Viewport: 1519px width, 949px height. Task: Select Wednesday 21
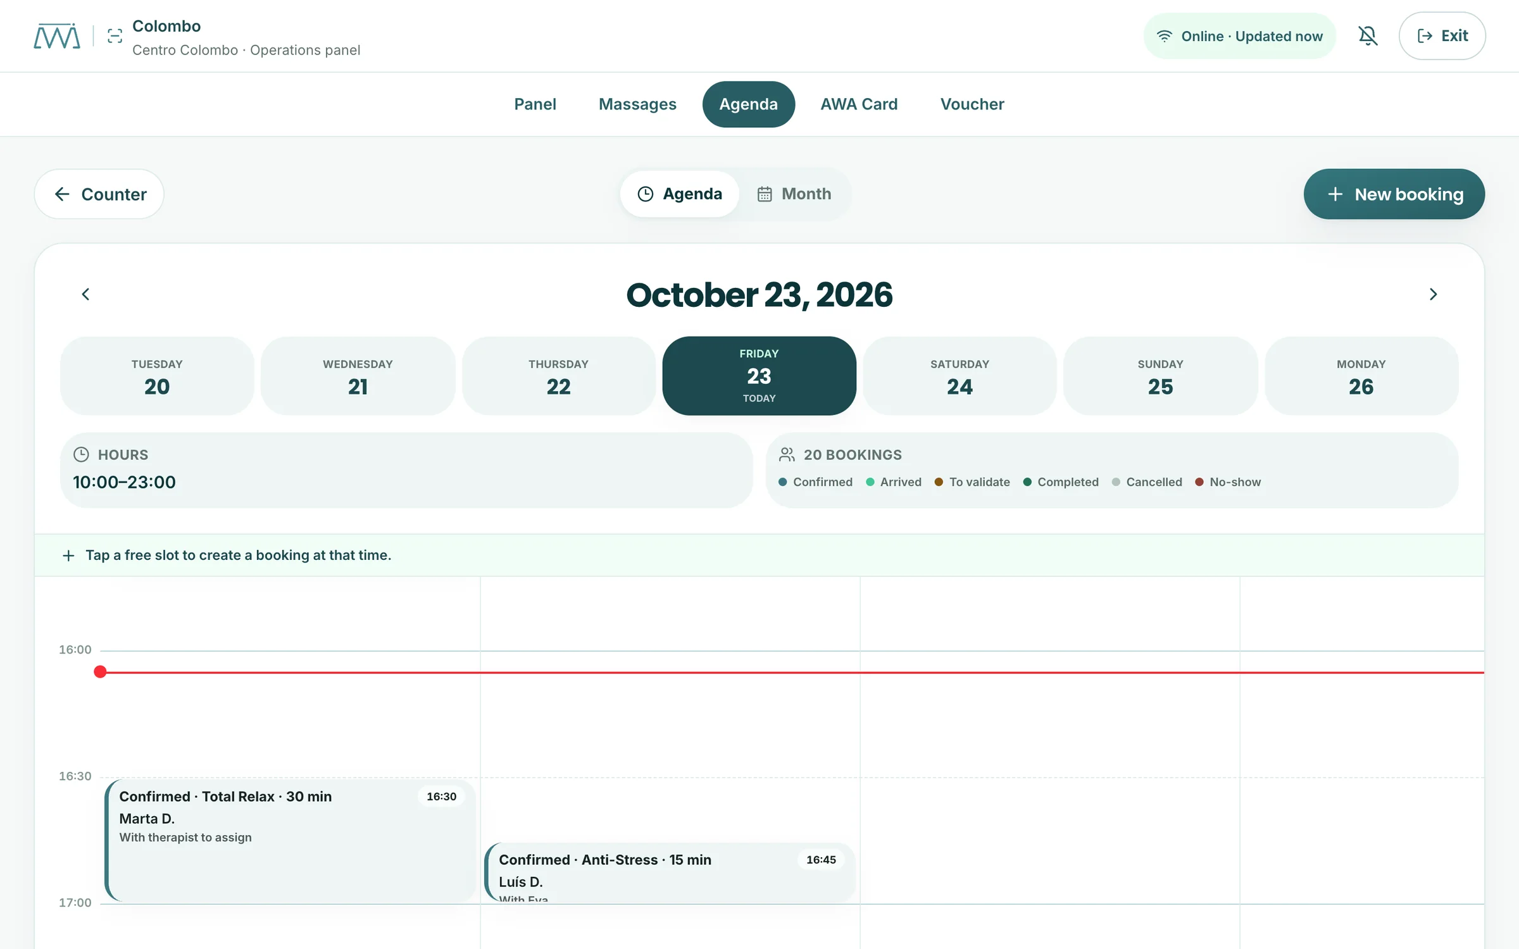[x=358, y=376]
